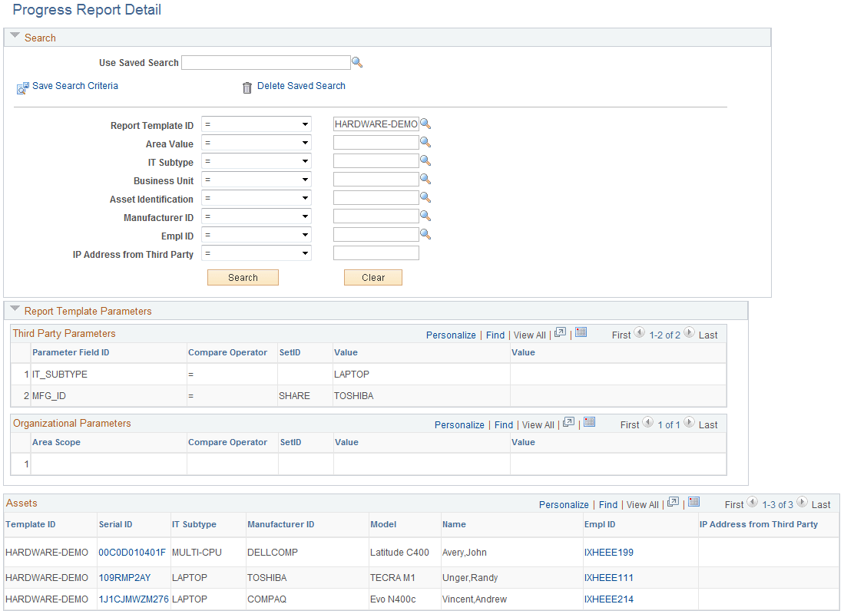Download Third Party Parameters grid to Excel
The height and width of the screenshot is (614, 844).
[581, 332]
